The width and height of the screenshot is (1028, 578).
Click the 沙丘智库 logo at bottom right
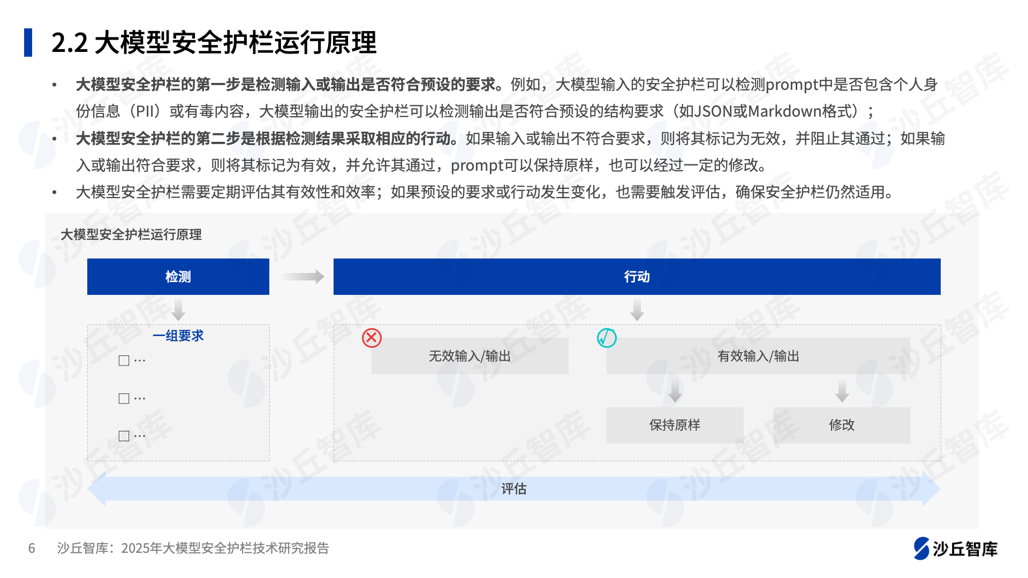tap(955, 549)
